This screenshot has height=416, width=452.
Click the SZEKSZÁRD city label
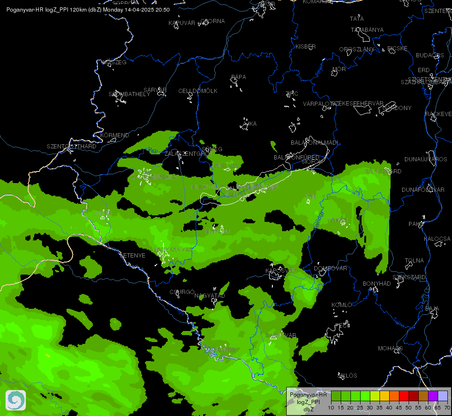tap(409, 277)
